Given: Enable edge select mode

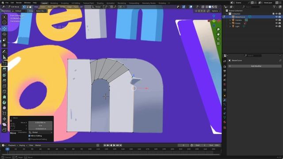Looking at the screenshot, I should [x=27, y=7].
